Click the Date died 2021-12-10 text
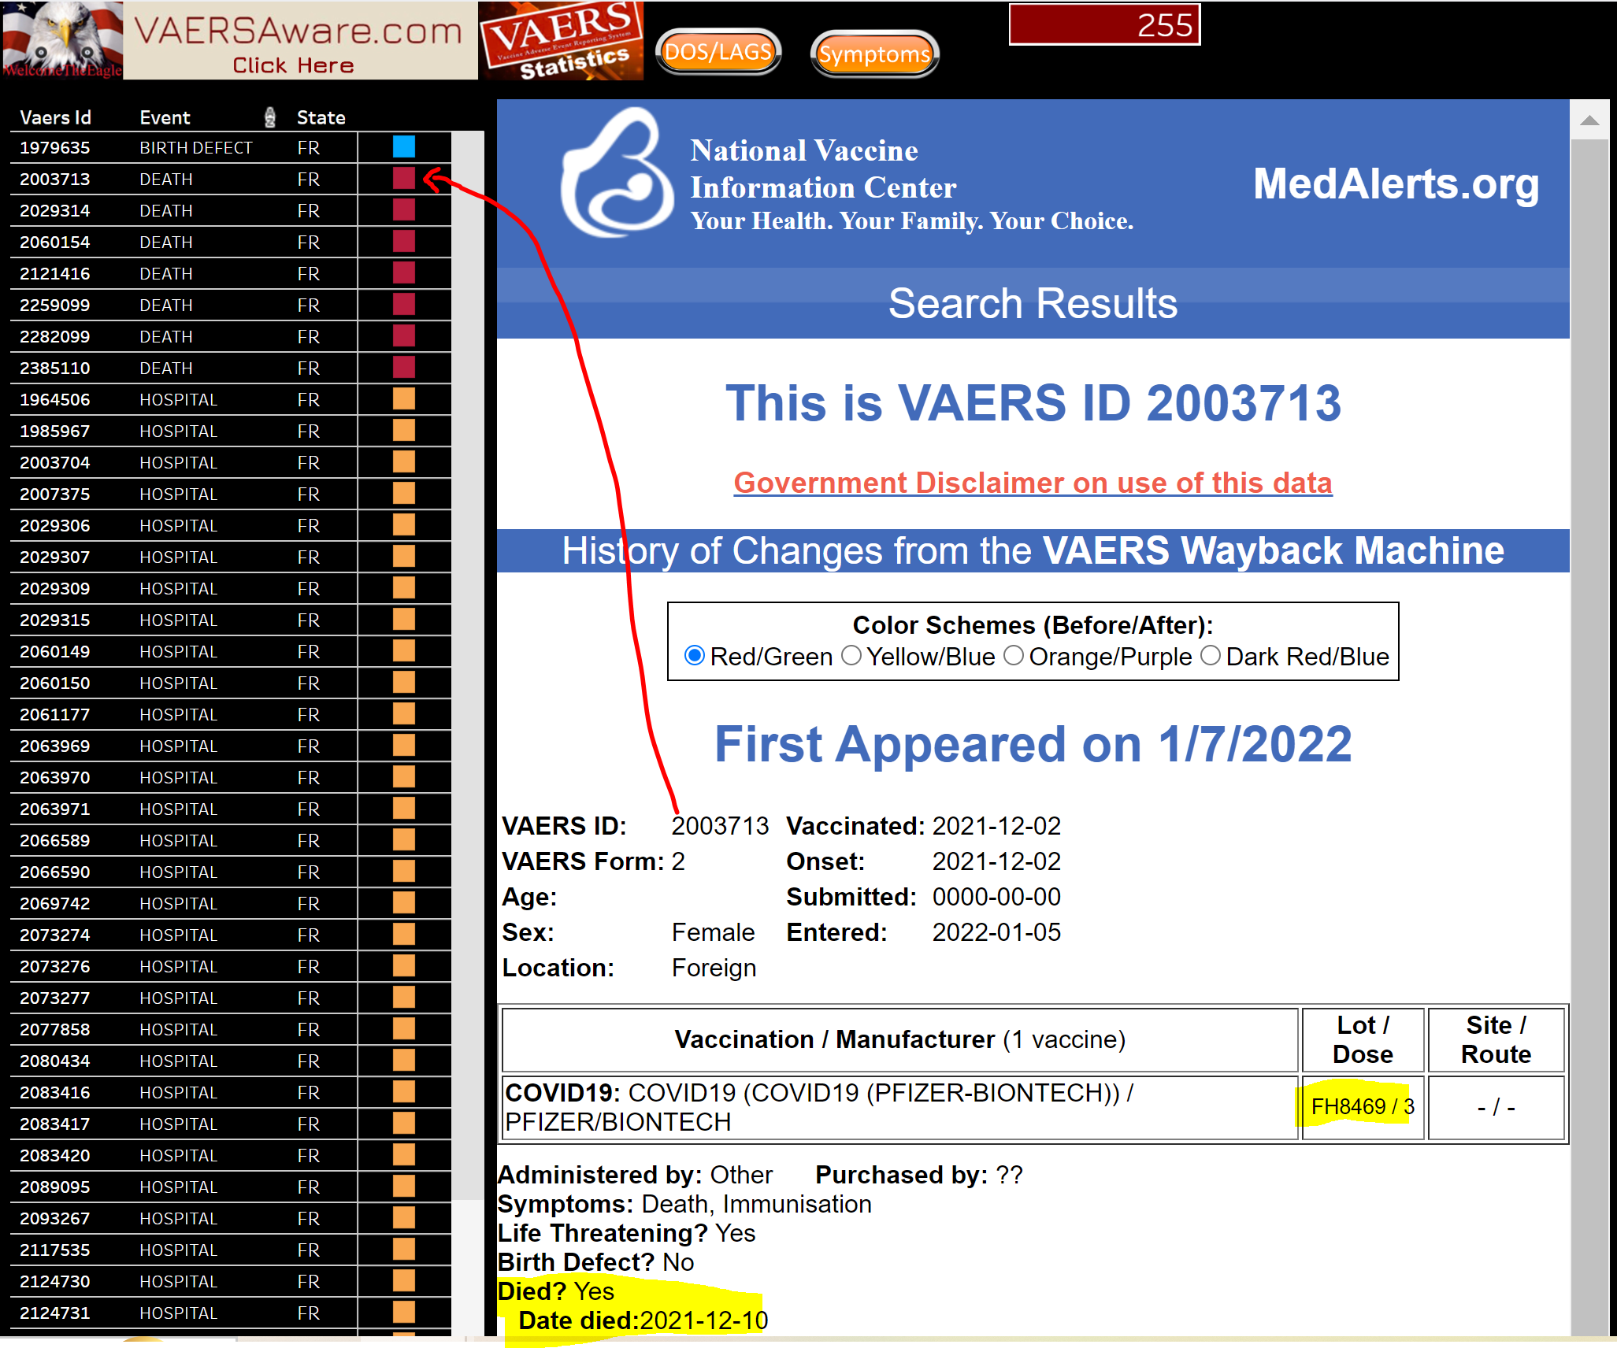The image size is (1617, 1348). 643,1320
